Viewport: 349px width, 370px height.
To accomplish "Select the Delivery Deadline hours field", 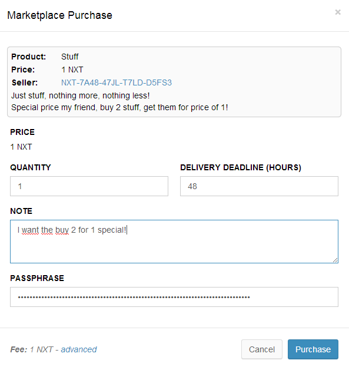I will pyautogui.click(x=259, y=186).
